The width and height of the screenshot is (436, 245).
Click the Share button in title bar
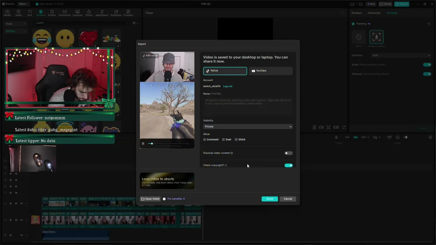[x=385, y=4]
